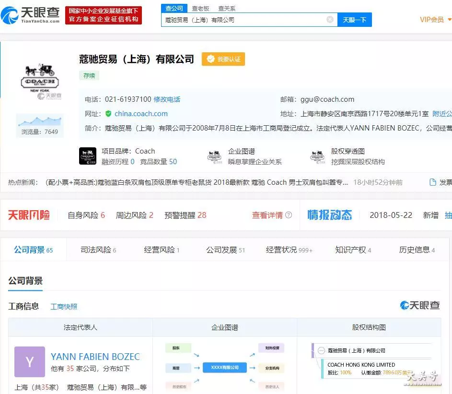Open the hot news headline about 蔻驰 backpack
The width and height of the screenshot is (452, 394).
pyautogui.click(x=197, y=182)
